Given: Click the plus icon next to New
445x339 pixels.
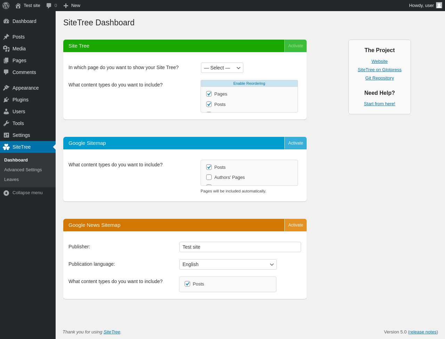Looking at the screenshot, I should [66, 6].
